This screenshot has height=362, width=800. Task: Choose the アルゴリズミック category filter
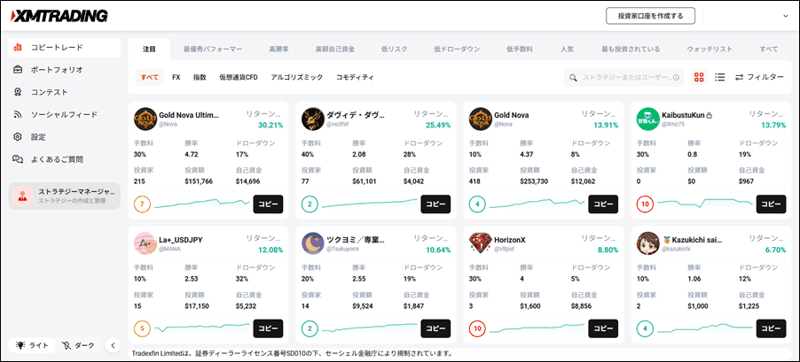point(297,77)
